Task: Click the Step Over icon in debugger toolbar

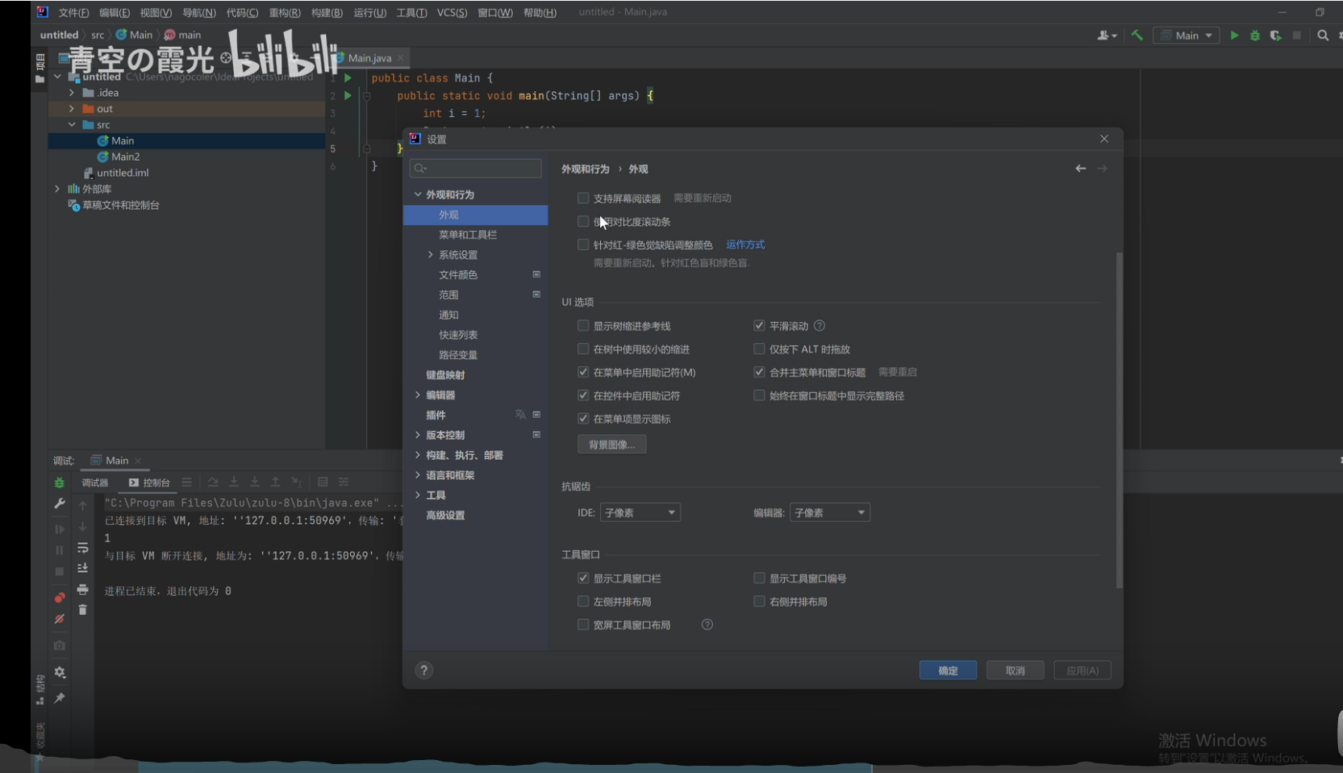Action: [213, 483]
